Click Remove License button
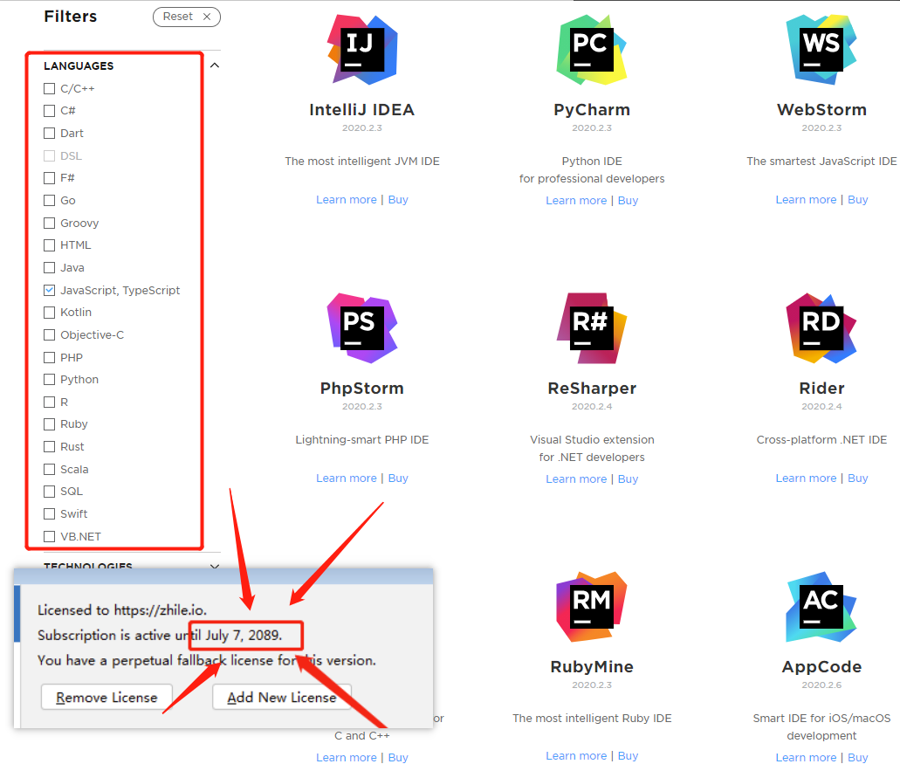900x764 pixels. 106,697
